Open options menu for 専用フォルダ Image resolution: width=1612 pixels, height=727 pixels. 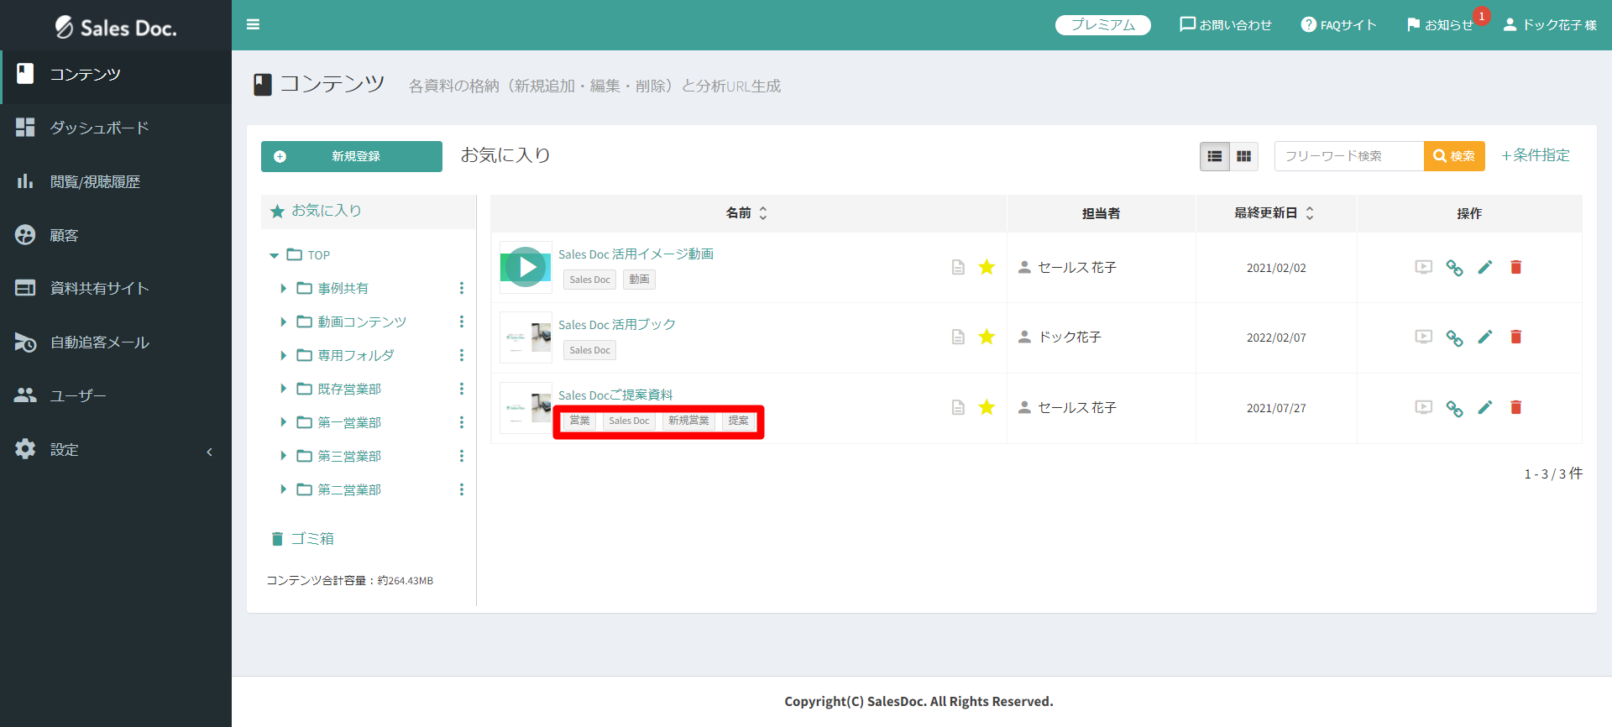[x=461, y=355]
